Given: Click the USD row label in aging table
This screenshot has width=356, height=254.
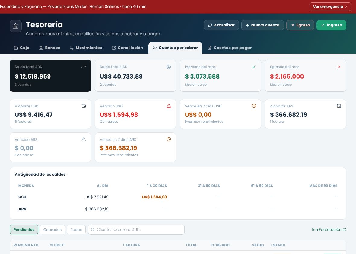Looking at the screenshot, I should [22, 197].
